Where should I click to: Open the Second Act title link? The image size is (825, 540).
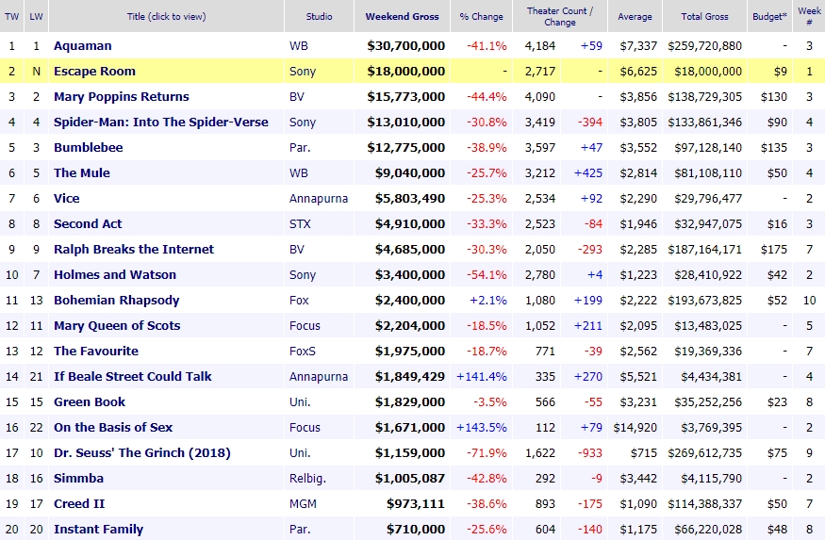pos(88,224)
